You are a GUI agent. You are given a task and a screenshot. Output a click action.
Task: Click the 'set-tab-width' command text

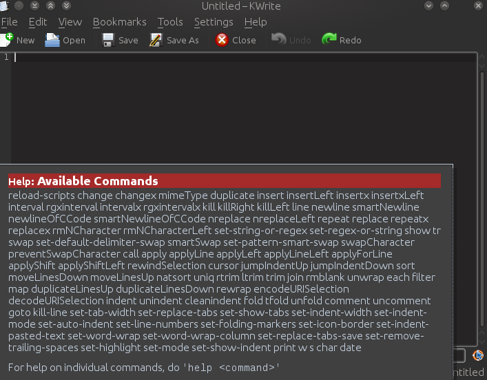tap(103, 313)
